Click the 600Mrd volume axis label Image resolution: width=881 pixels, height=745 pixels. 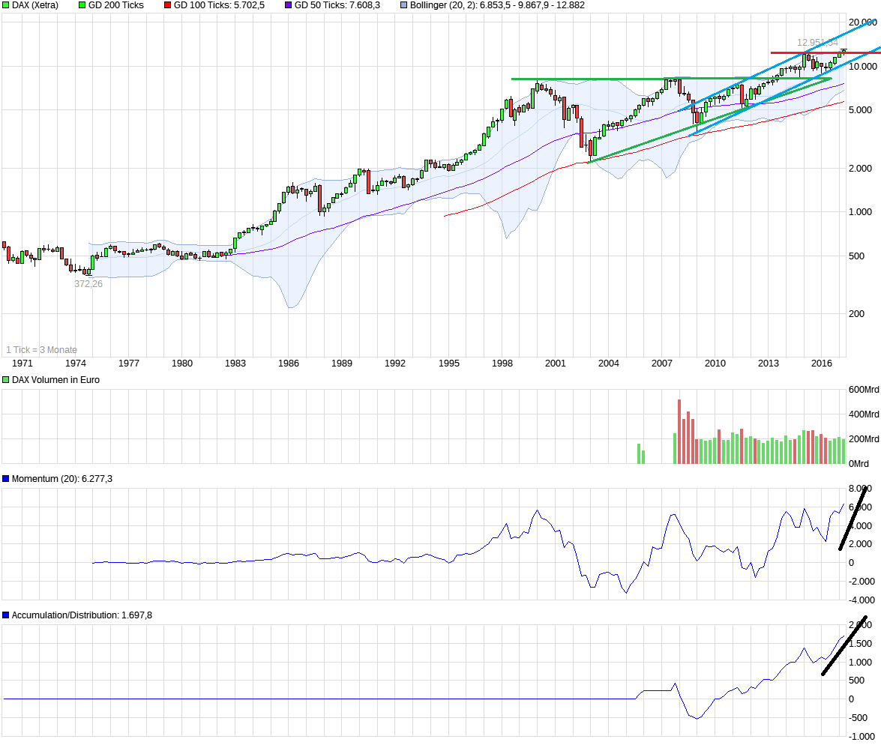(864, 389)
